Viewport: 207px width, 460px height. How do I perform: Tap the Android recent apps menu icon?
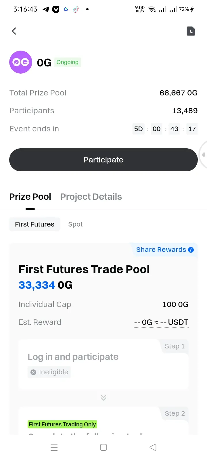pyautogui.click(x=54, y=447)
